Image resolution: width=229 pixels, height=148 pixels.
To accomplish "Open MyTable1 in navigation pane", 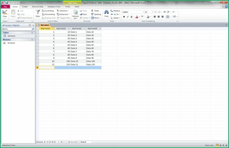I will click(x=11, y=36).
